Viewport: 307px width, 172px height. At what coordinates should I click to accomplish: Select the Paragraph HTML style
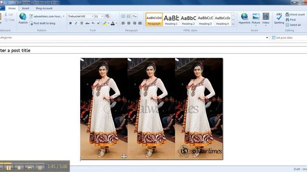154,20
